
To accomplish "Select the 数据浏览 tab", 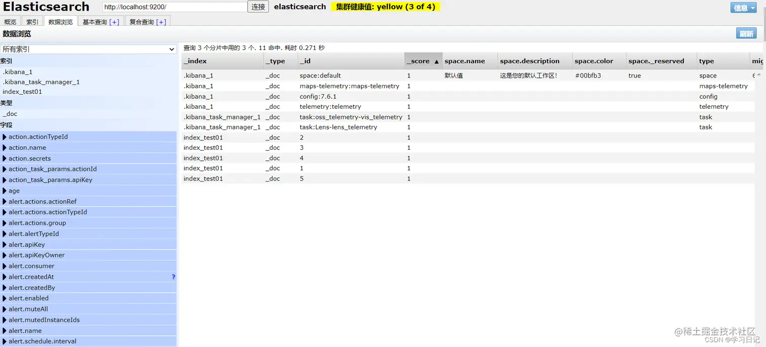I will 60,22.
